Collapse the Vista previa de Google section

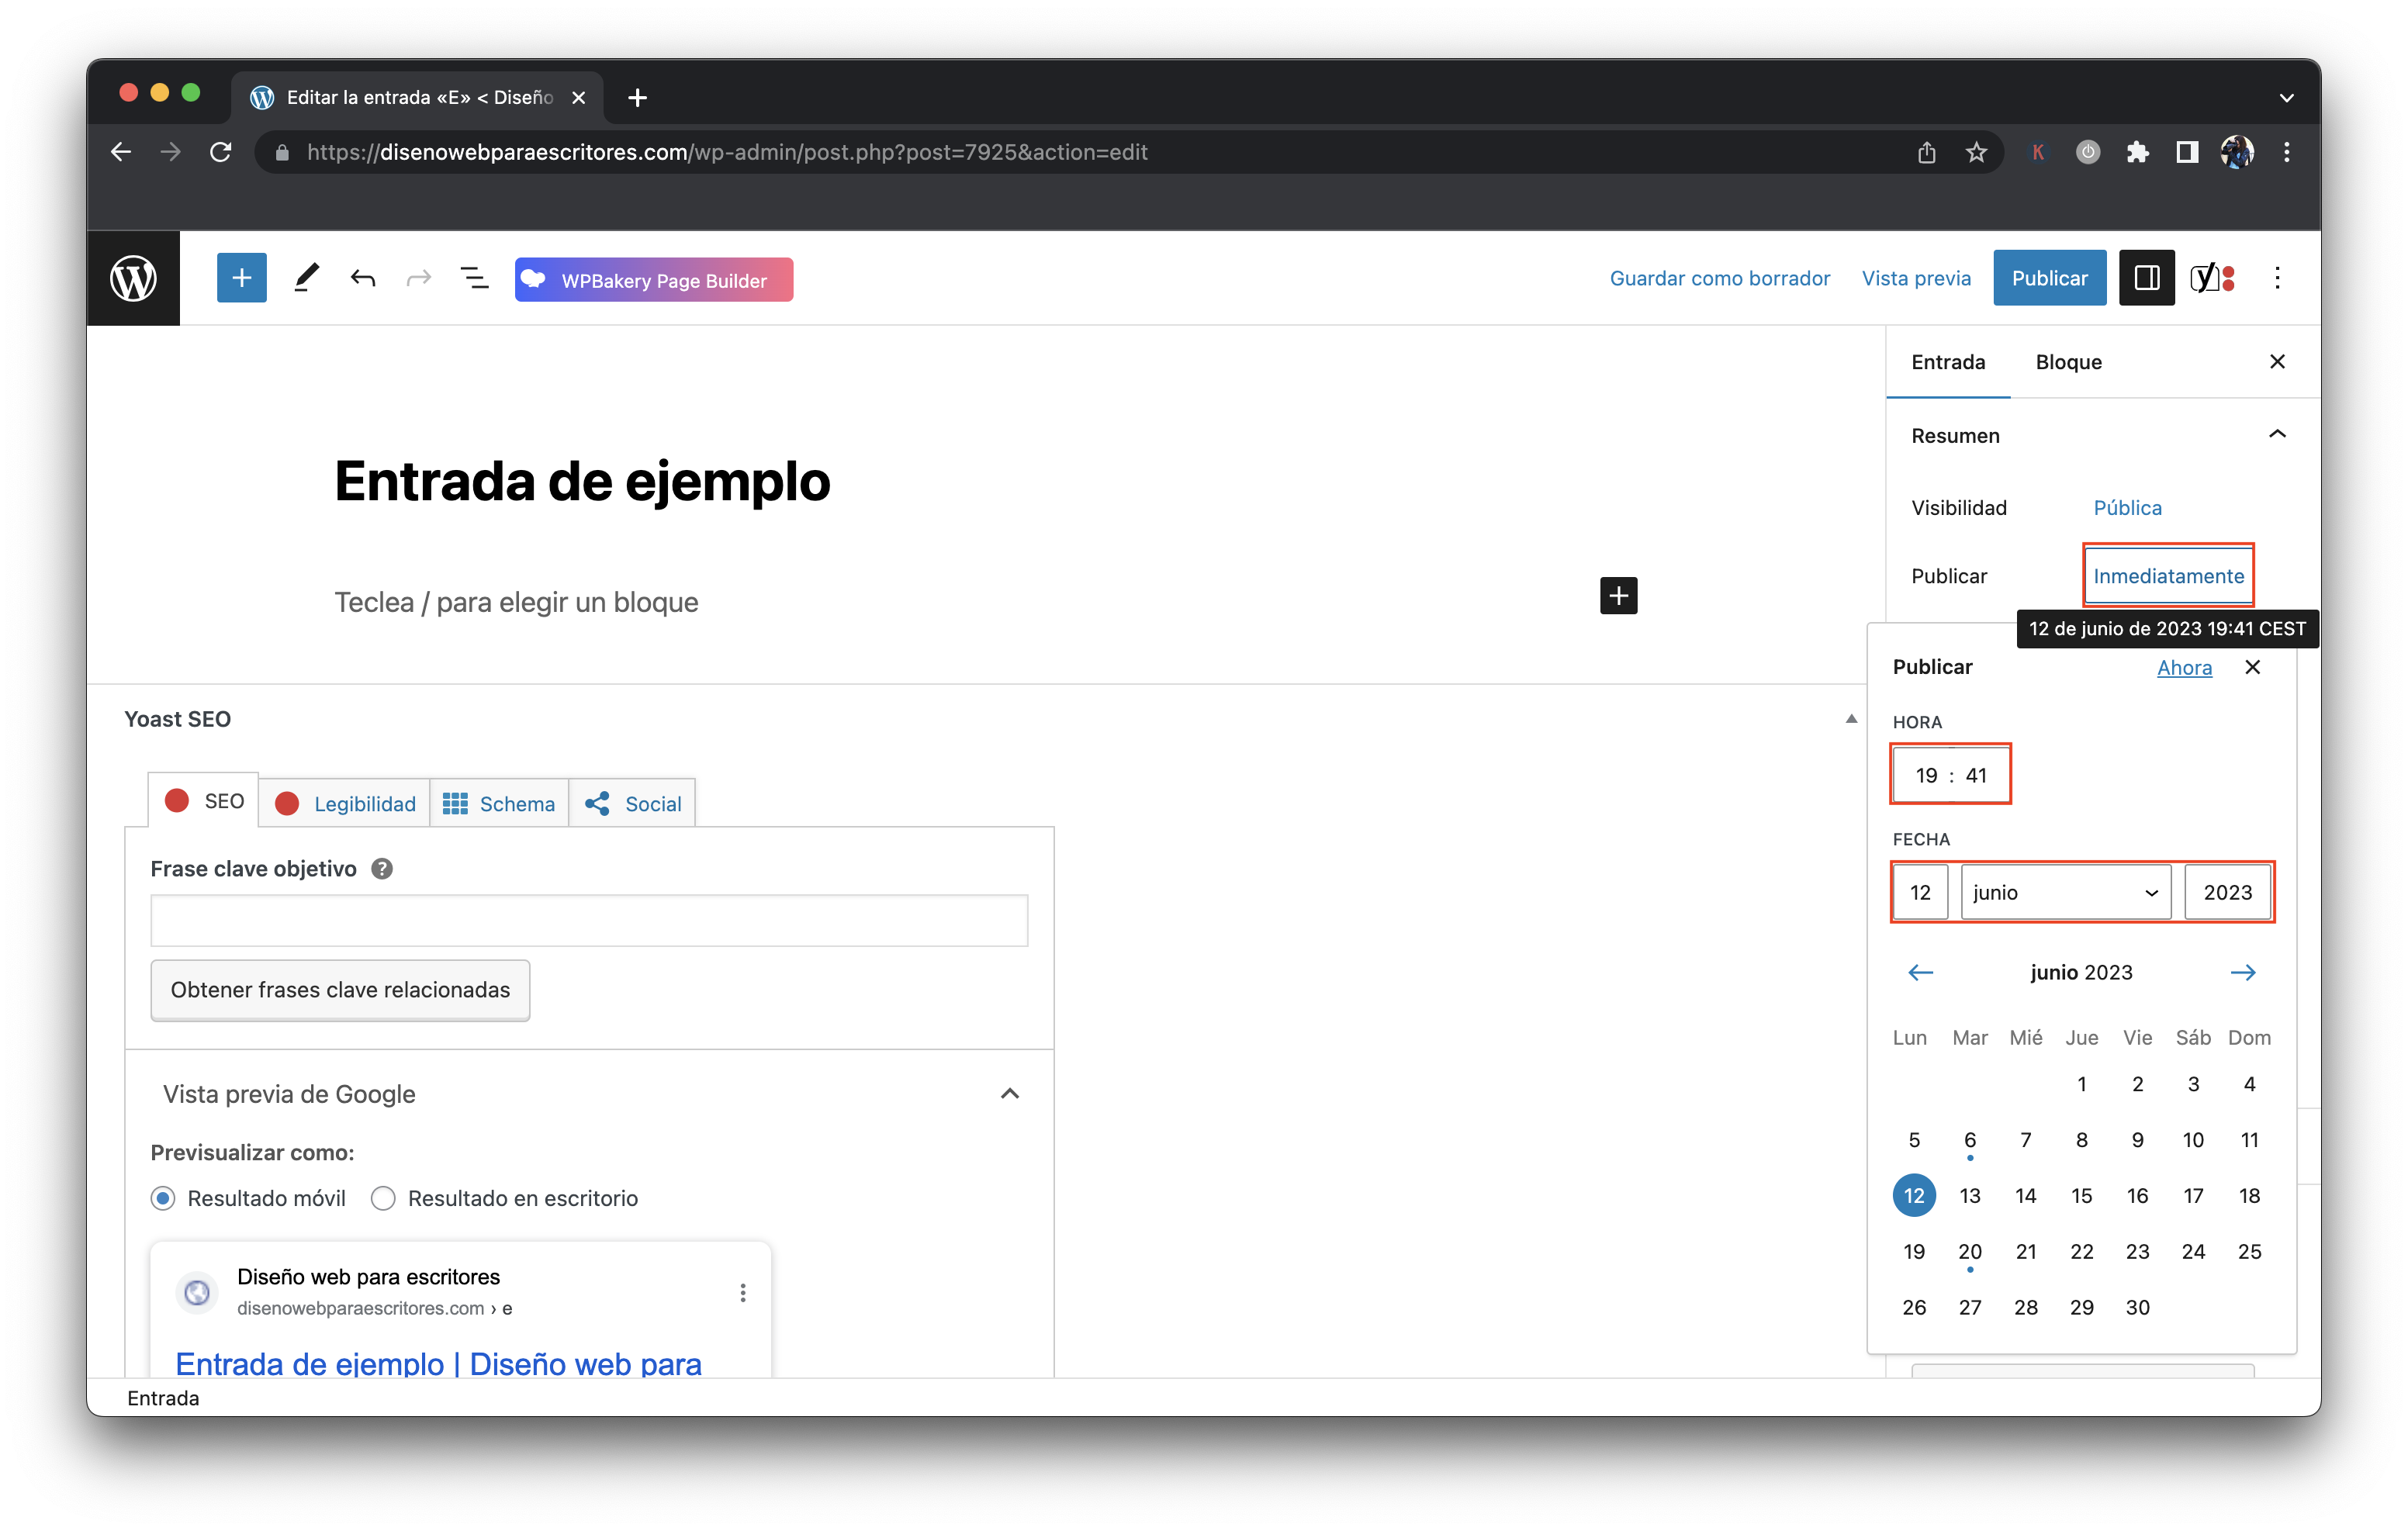pyautogui.click(x=1009, y=1093)
